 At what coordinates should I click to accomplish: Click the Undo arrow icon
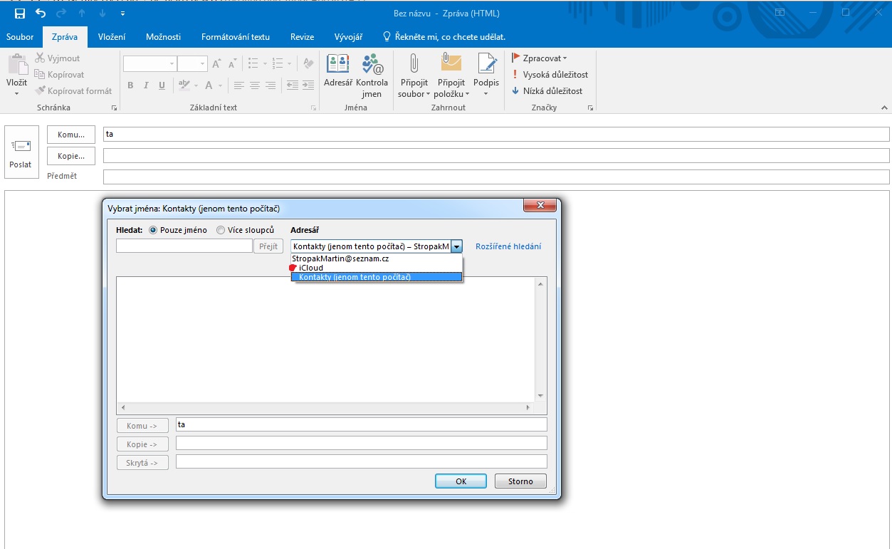click(41, 14)
